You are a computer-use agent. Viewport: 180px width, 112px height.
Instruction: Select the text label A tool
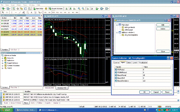pyautogui.click(x=31, y=12)
